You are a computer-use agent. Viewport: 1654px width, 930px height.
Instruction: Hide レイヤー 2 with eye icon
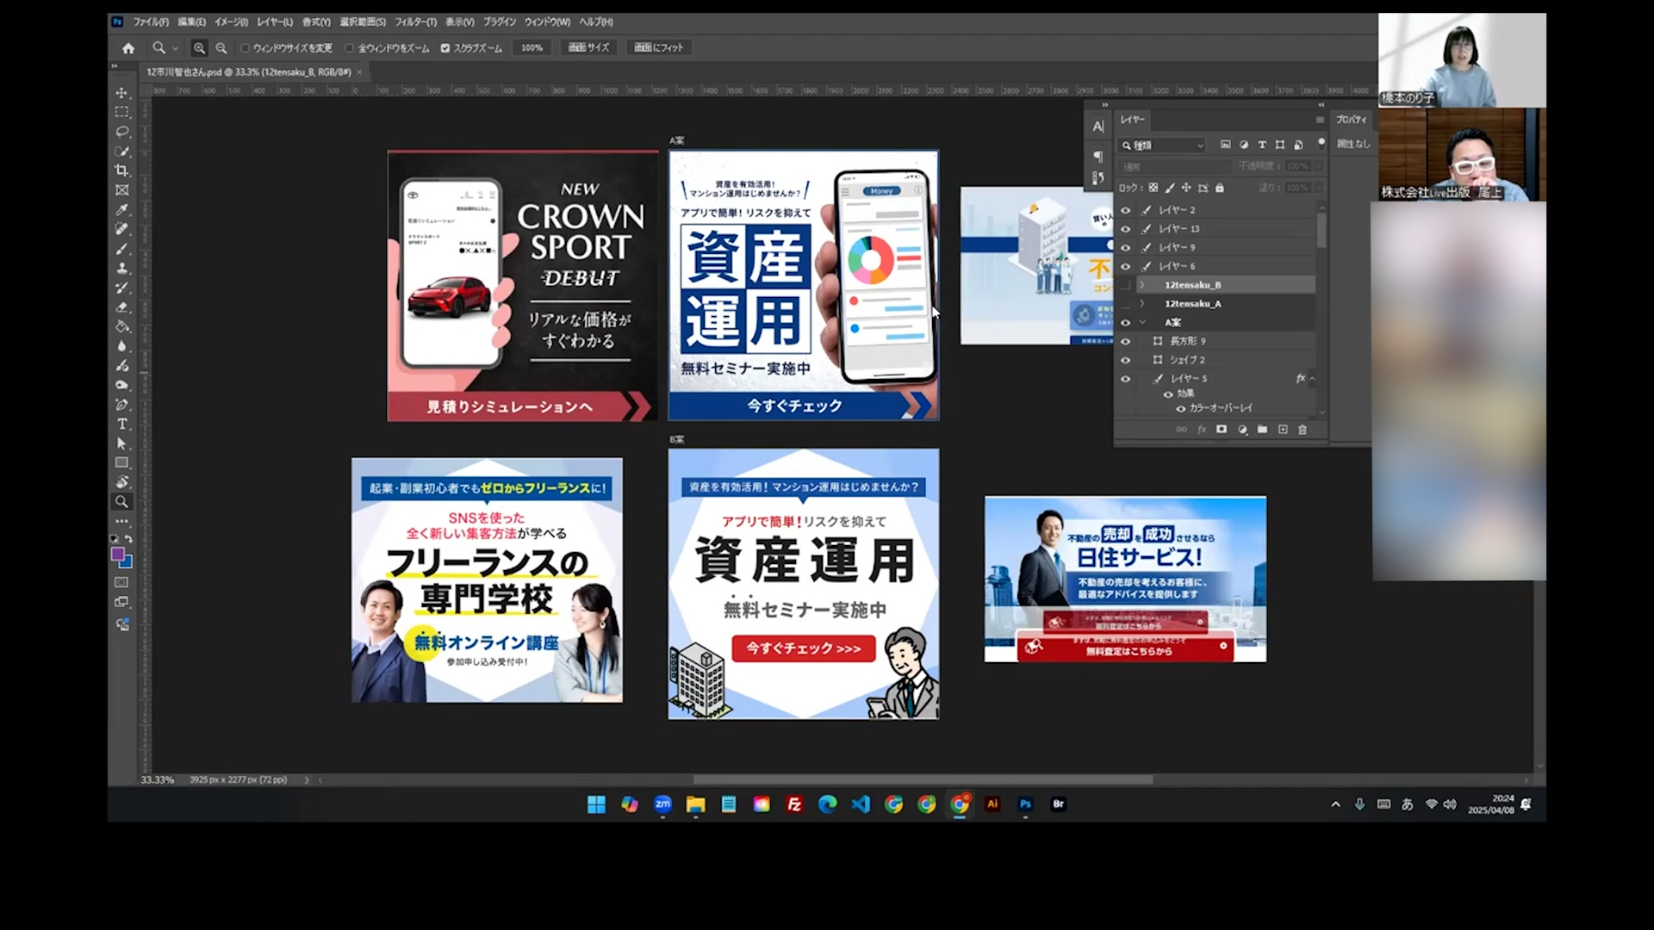[1125, 210]
